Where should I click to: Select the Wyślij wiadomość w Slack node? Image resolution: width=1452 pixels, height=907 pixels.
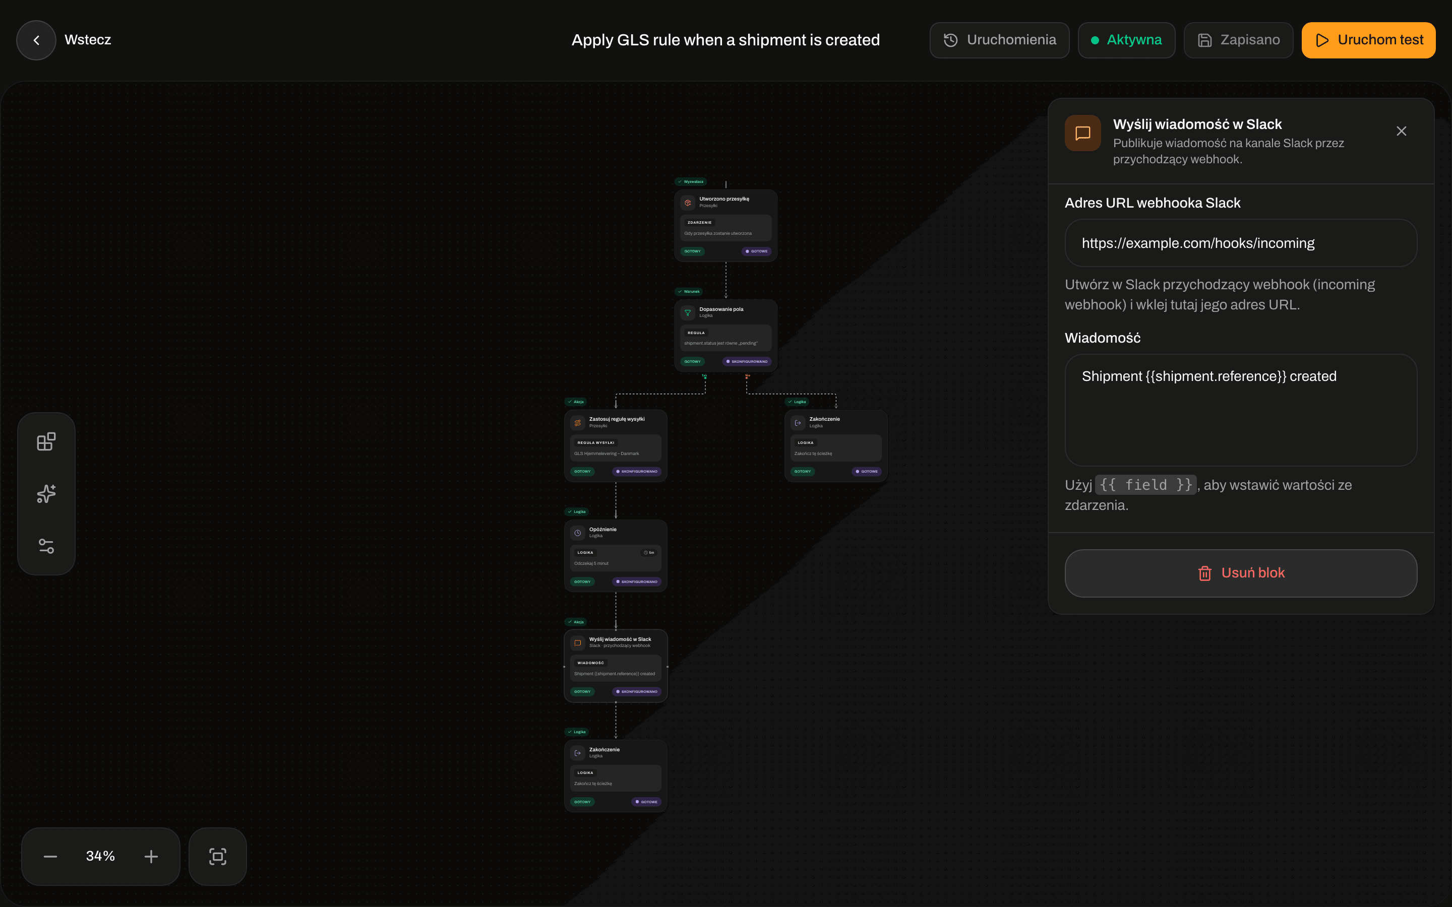point(616,666)
